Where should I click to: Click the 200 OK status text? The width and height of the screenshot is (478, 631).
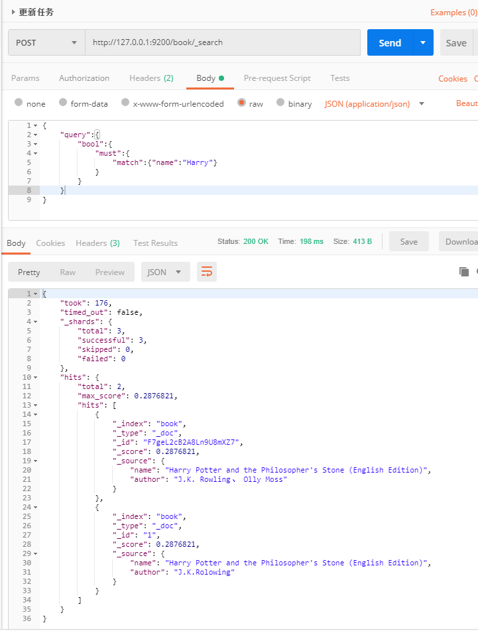256,241
